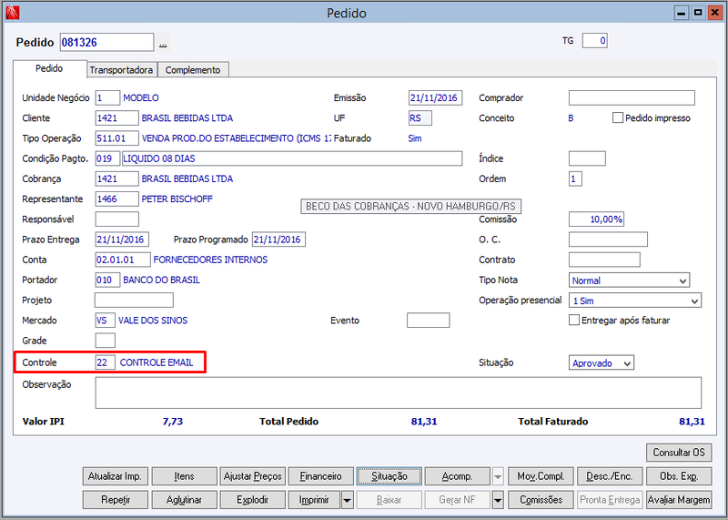728x520 pixels.
Task: Open the Pedido lookup ellipsis button
Action: [x=163, y=43]
